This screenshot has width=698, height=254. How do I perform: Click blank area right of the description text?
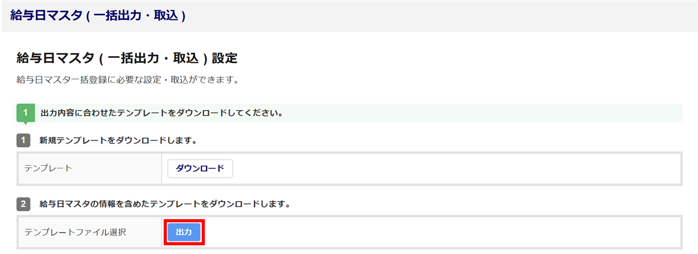436,80
